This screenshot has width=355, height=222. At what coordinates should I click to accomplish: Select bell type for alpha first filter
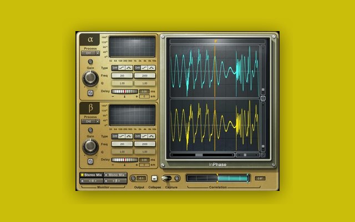tap(129, 68)
